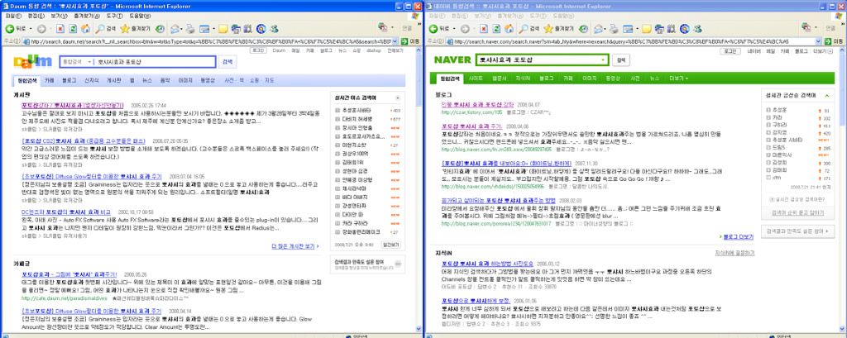Click the NAVER logo
847x338 pixels.
click(454, 60)
